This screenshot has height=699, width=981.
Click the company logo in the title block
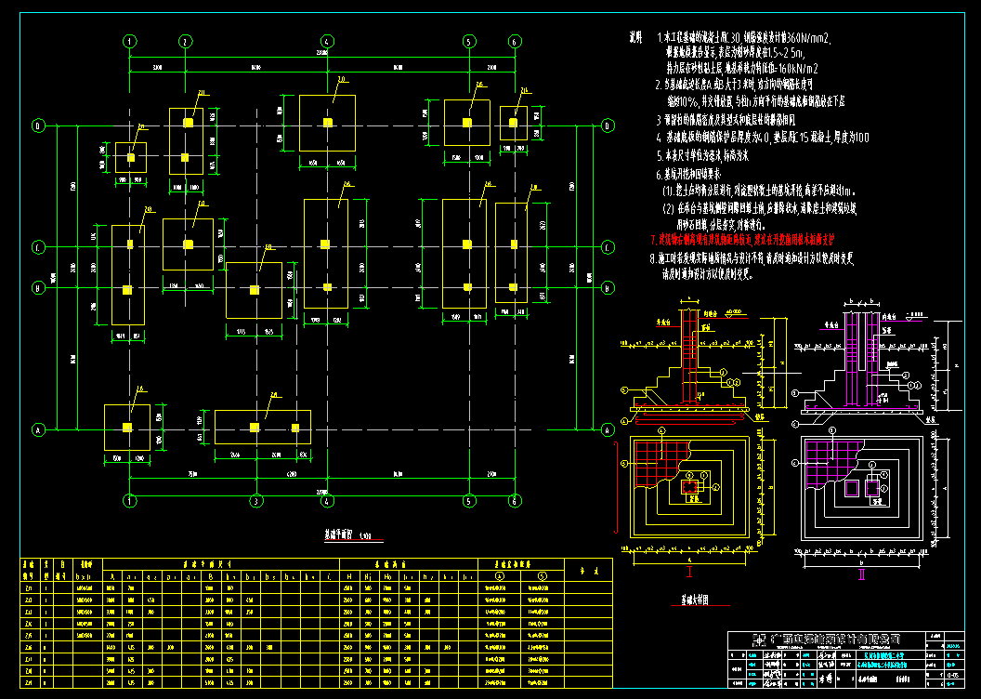click(757, 640)
